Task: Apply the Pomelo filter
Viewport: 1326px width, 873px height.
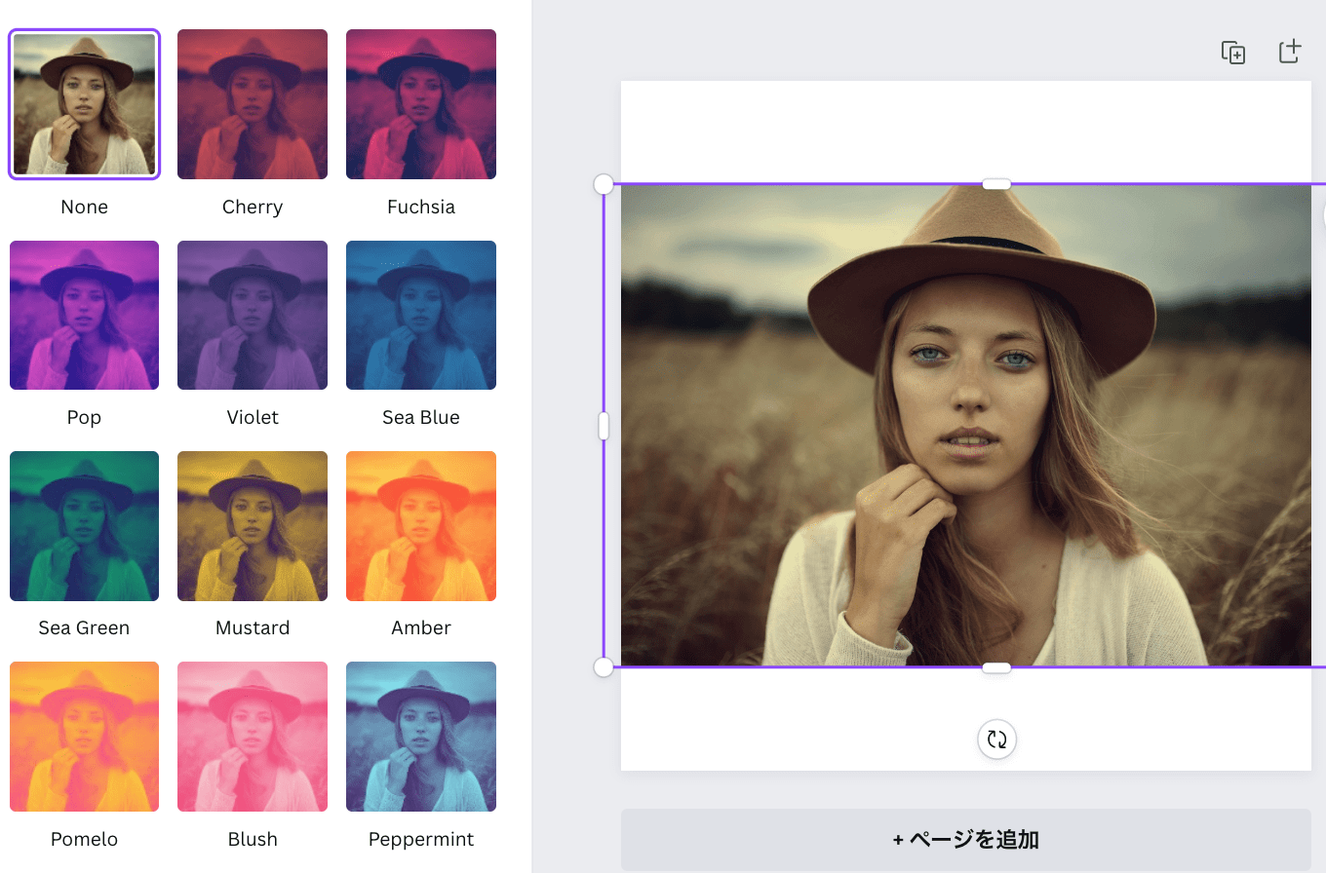Action: (x=84, y=736)
